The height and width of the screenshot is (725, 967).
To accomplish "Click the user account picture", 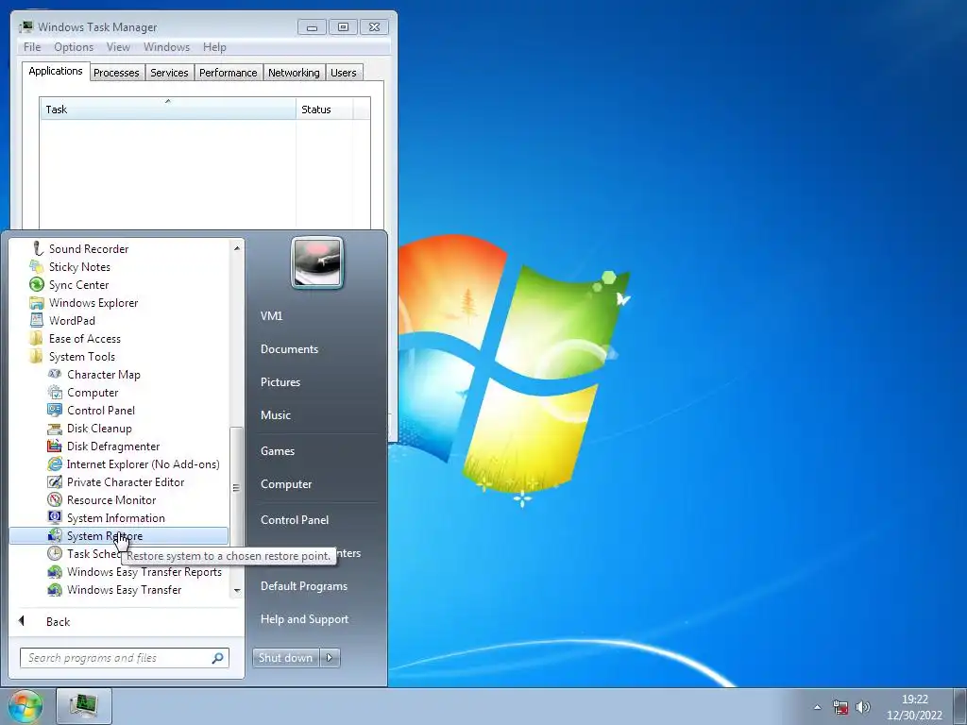I will [317, 262].
